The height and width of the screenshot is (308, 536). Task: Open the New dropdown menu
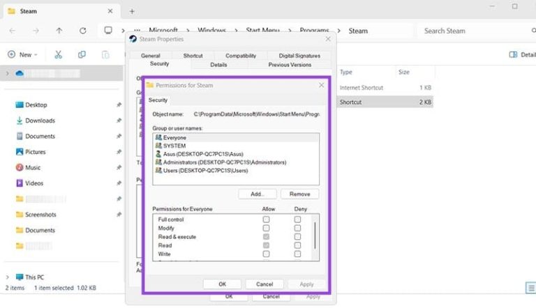(x=21, y=54)
